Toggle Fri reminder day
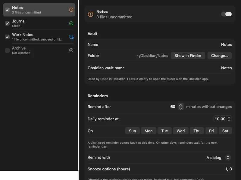Viewport: 241px width, 180px height. [211, 131]
